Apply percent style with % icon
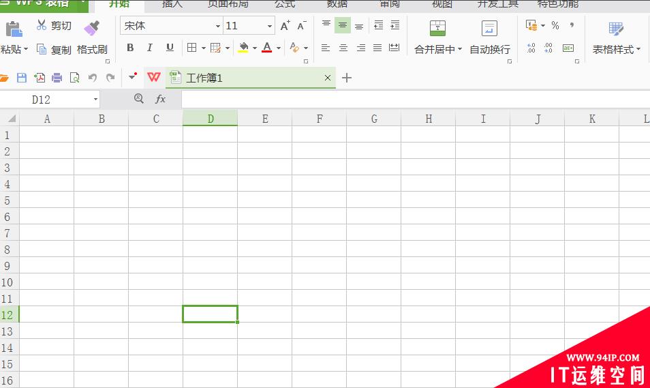 click(555, 25)
